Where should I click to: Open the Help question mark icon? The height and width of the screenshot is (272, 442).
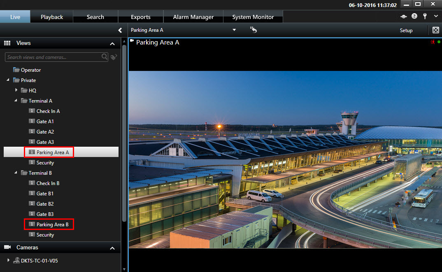(414, 17)
